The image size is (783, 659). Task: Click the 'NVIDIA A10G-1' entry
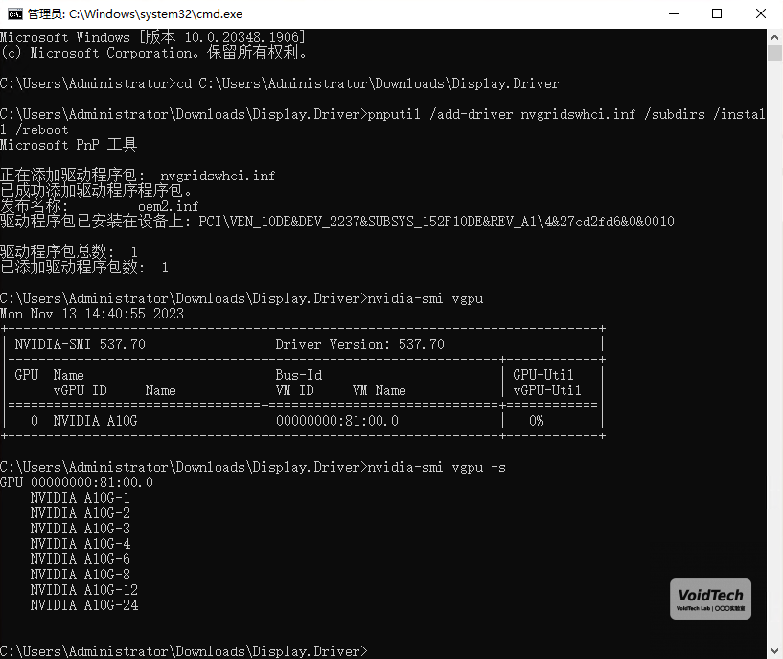pos(81,498)
